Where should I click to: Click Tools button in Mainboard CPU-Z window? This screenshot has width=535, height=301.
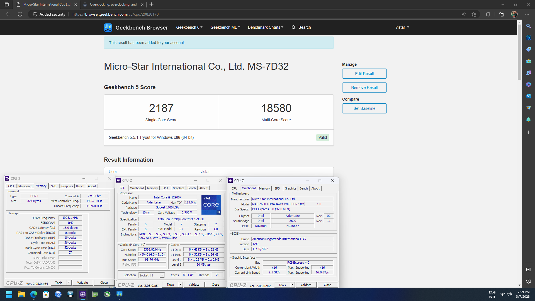282,285
